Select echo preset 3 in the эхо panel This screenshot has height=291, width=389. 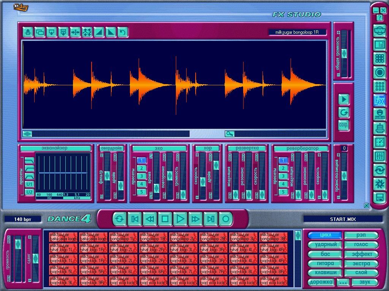coord(141,176)
